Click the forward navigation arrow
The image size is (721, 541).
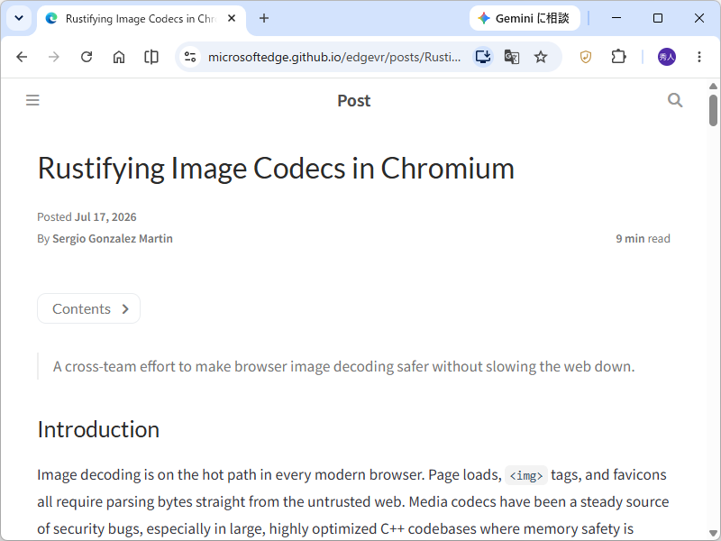click(54, 57)
